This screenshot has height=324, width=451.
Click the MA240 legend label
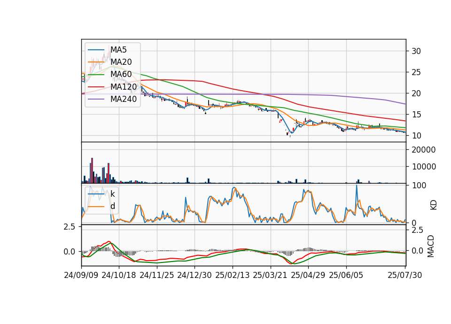[x=124, y=99]
